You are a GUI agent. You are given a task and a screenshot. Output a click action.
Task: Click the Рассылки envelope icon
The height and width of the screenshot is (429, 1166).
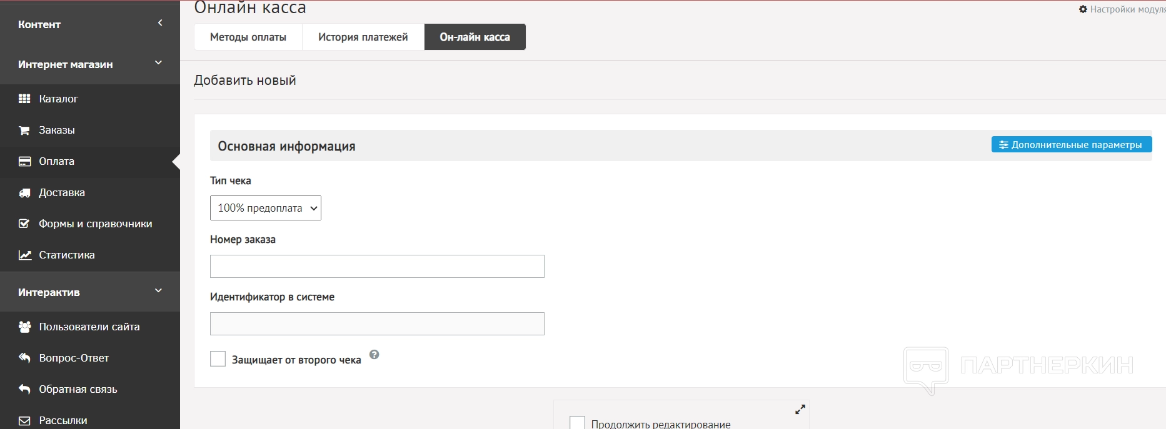24,420
